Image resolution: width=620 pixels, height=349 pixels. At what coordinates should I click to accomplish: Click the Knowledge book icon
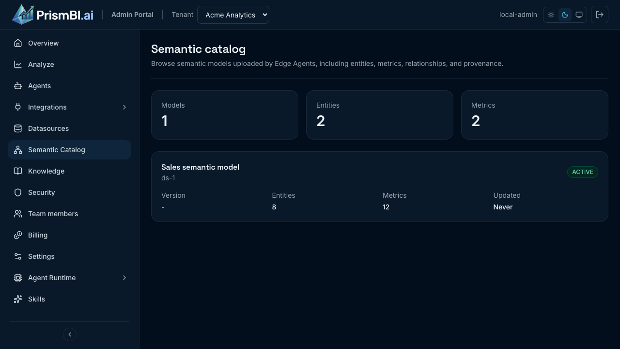[x=18, y=171]
